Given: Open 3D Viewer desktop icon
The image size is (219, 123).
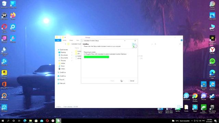Looking at the screenshot, I should pos(4,108).
